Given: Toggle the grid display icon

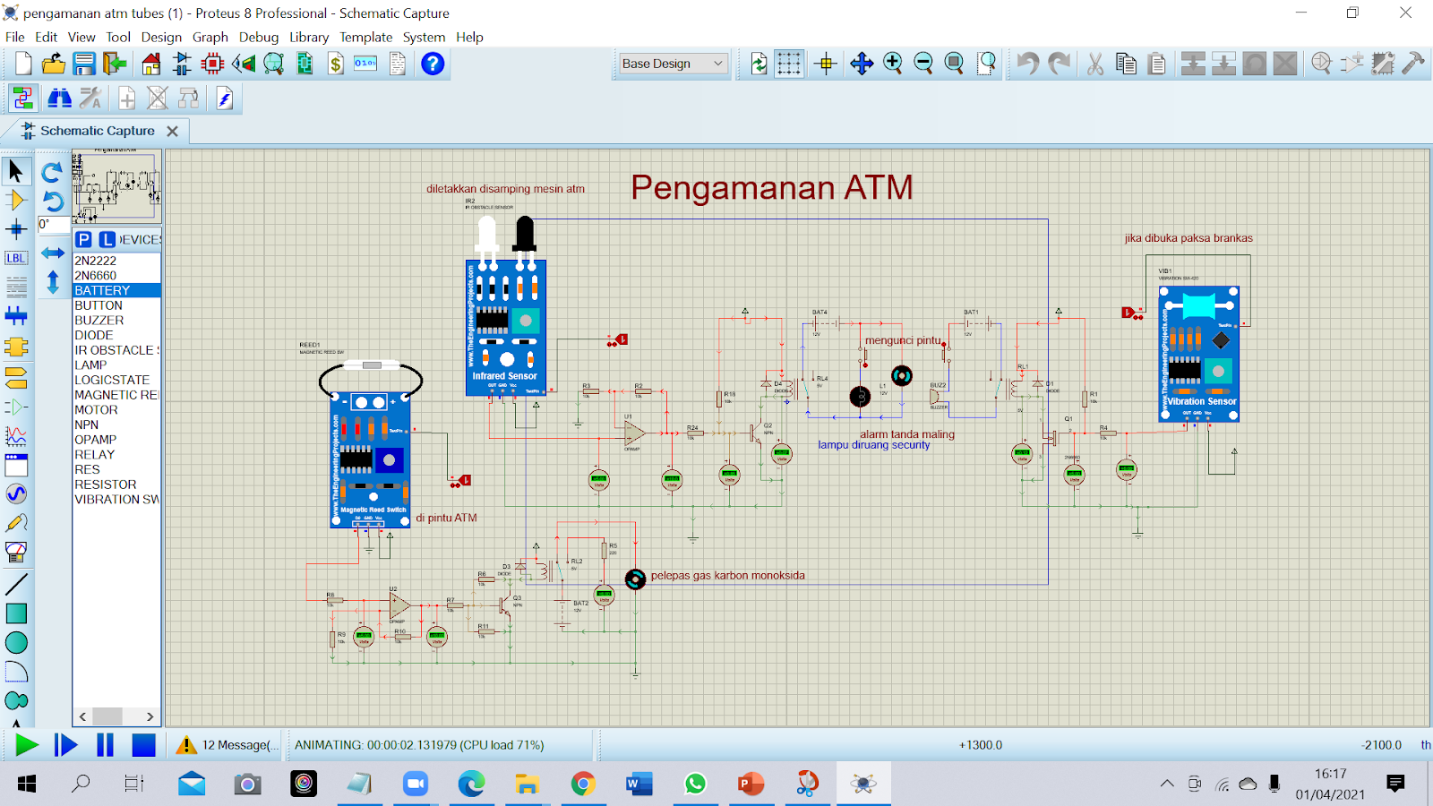Looking at the screenshot, I should tap(789, 64).
